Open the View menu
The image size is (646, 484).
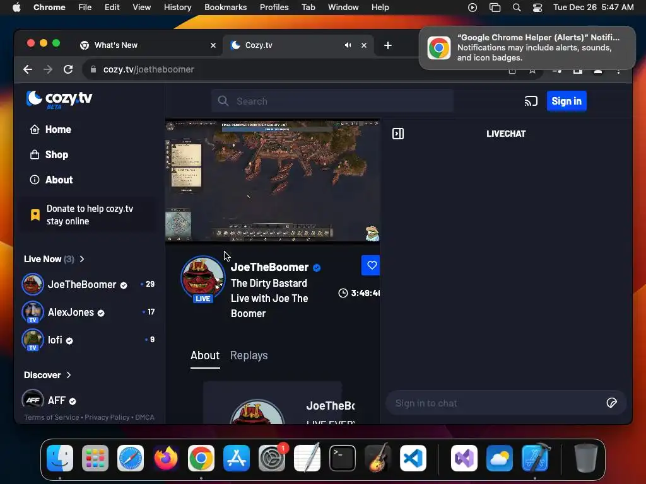(x=141, y=8)
